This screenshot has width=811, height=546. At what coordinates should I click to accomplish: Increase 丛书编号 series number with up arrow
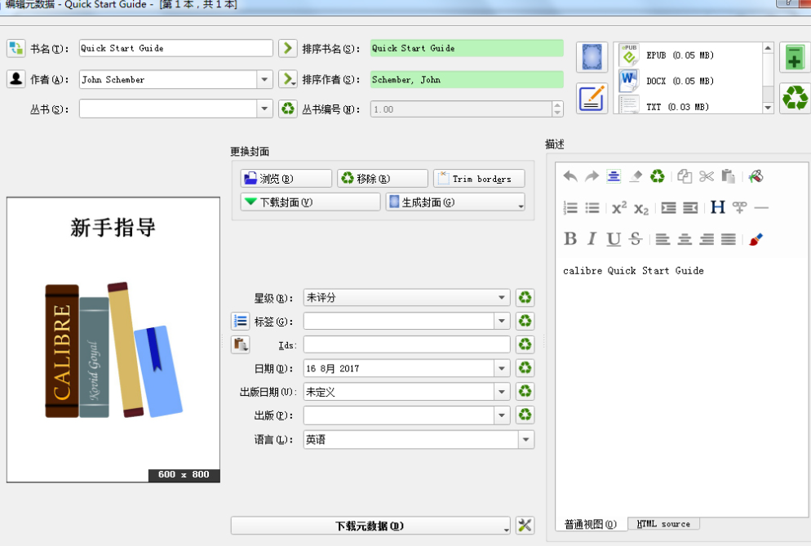557,105
